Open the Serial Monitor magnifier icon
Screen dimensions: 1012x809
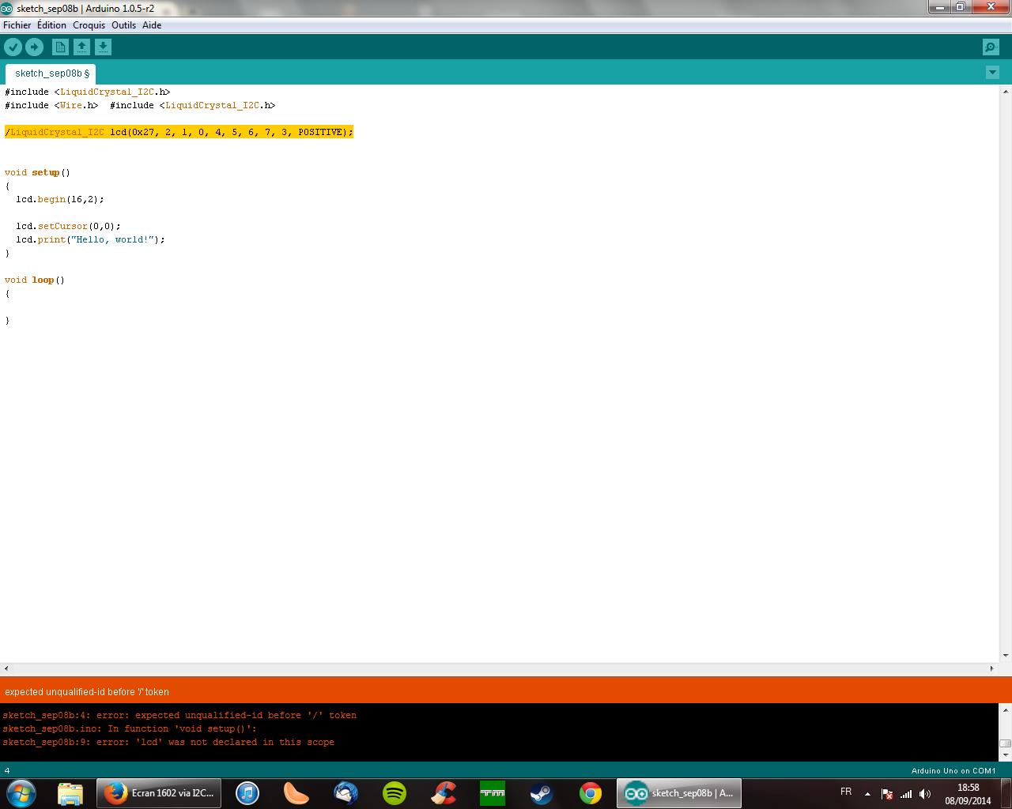click(x=991, y=47)
